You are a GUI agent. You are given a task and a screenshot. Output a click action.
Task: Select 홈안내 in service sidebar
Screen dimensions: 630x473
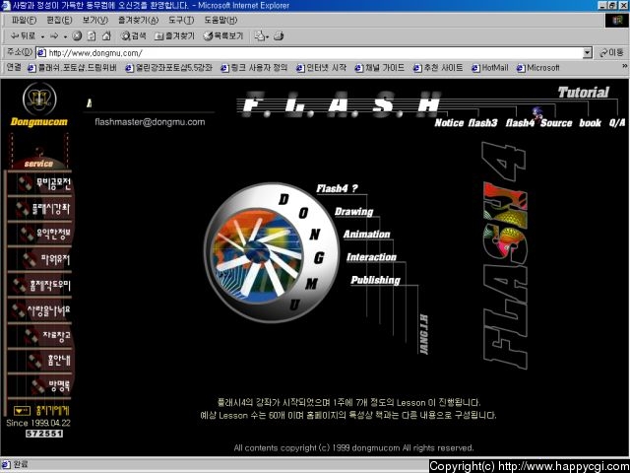tap(49, 361)
